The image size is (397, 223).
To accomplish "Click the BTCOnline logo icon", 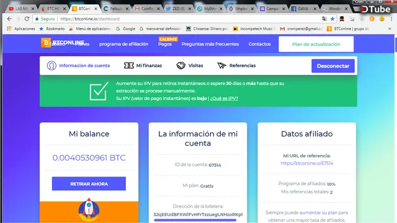I will 46,43.
